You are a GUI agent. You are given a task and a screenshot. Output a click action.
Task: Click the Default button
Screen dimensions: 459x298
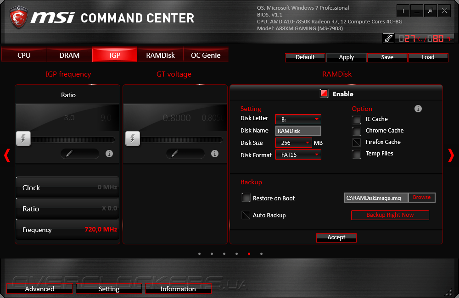[x=305, y=58]
